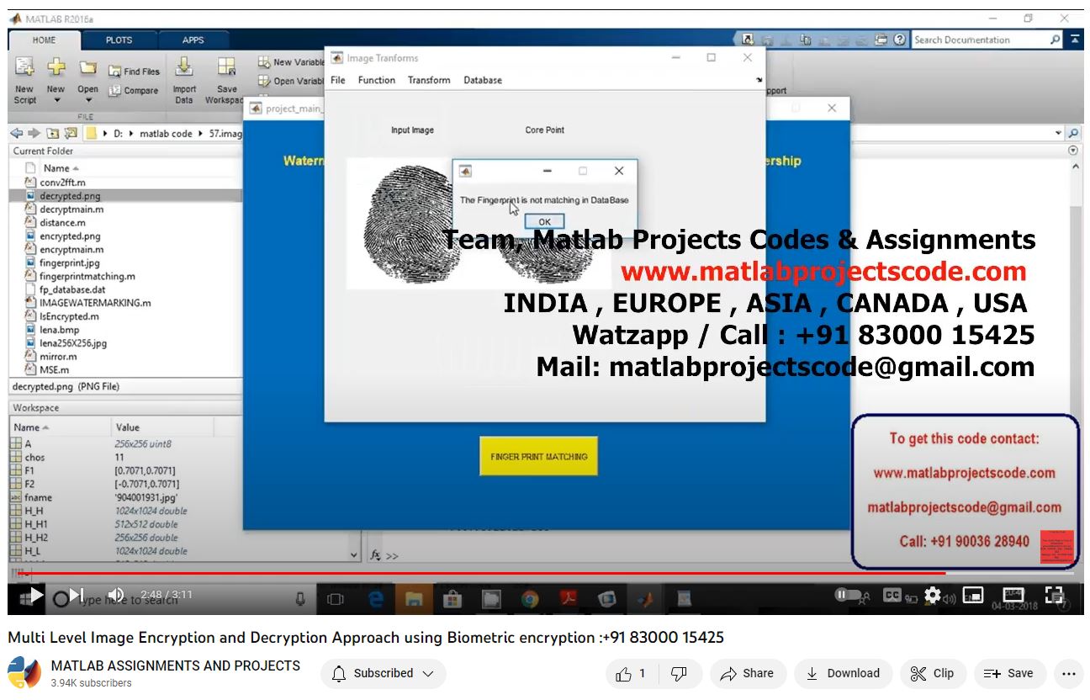Open video settings gear
Screen dimensions: 1090x700
[x=932, y=595]
